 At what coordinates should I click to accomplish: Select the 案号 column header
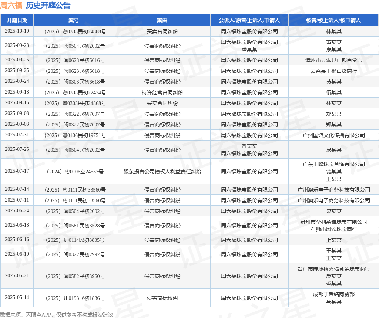[74, 20]
